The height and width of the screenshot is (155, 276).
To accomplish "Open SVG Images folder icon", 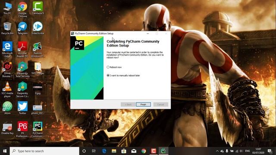I will click(x=38, y=68).
